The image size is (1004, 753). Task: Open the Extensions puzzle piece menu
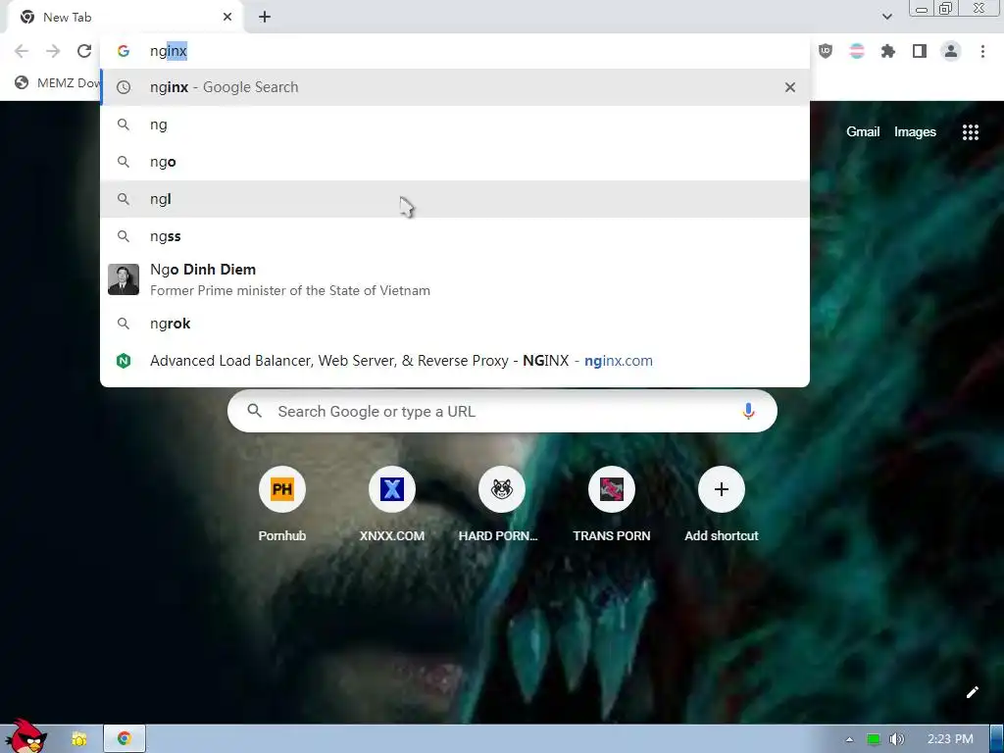point(888,51)
